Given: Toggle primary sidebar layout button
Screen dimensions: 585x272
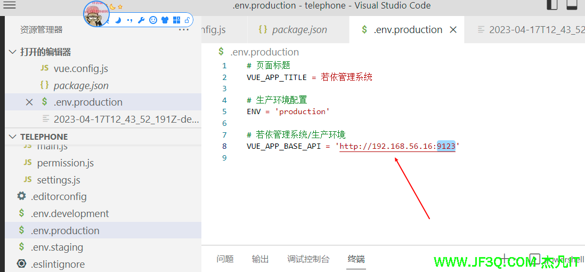Looking at the screenshot, I should point(552,5).
